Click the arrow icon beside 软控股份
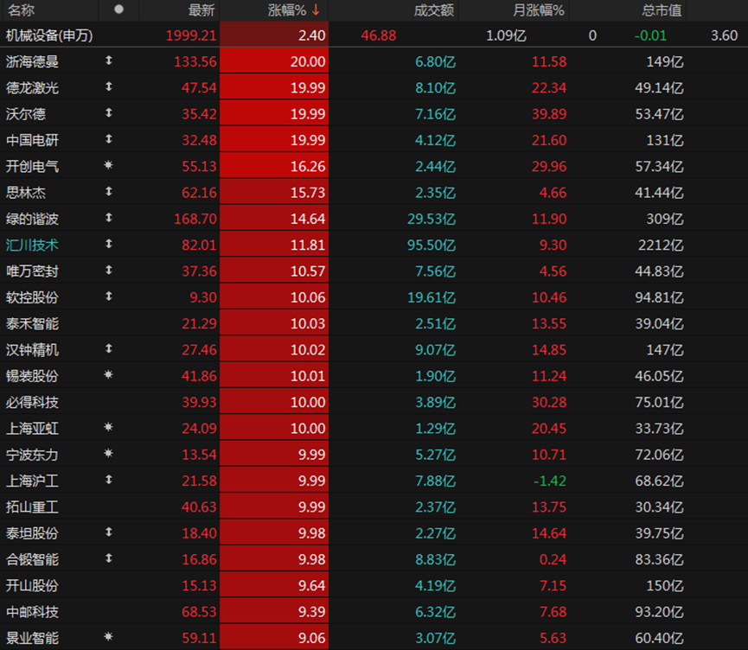 (109, 296)
